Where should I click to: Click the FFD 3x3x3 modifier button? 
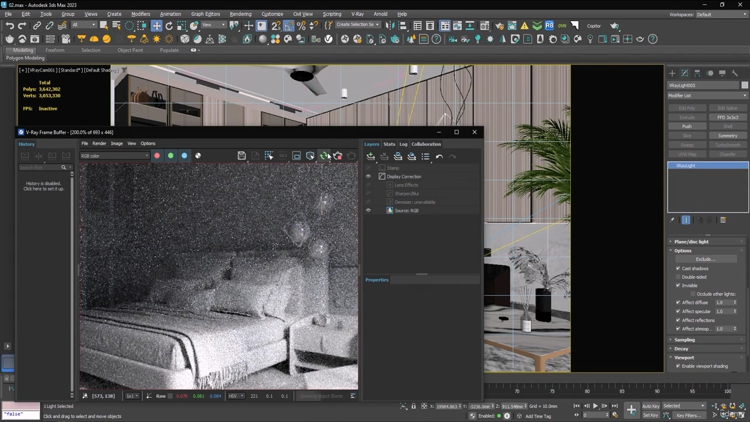(727, 117)
